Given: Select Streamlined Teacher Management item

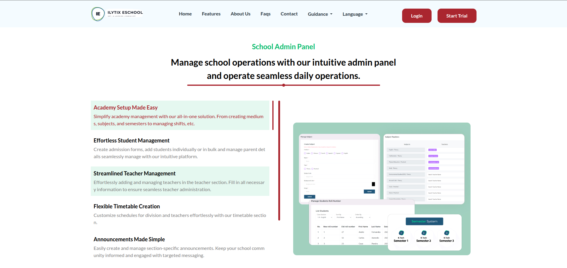Looking at the screenshot, I should tap(180, 181).
